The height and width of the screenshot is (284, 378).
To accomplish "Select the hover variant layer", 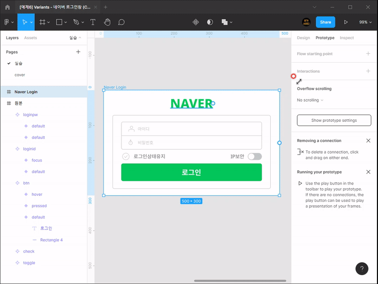I will [x=43, y=194].
